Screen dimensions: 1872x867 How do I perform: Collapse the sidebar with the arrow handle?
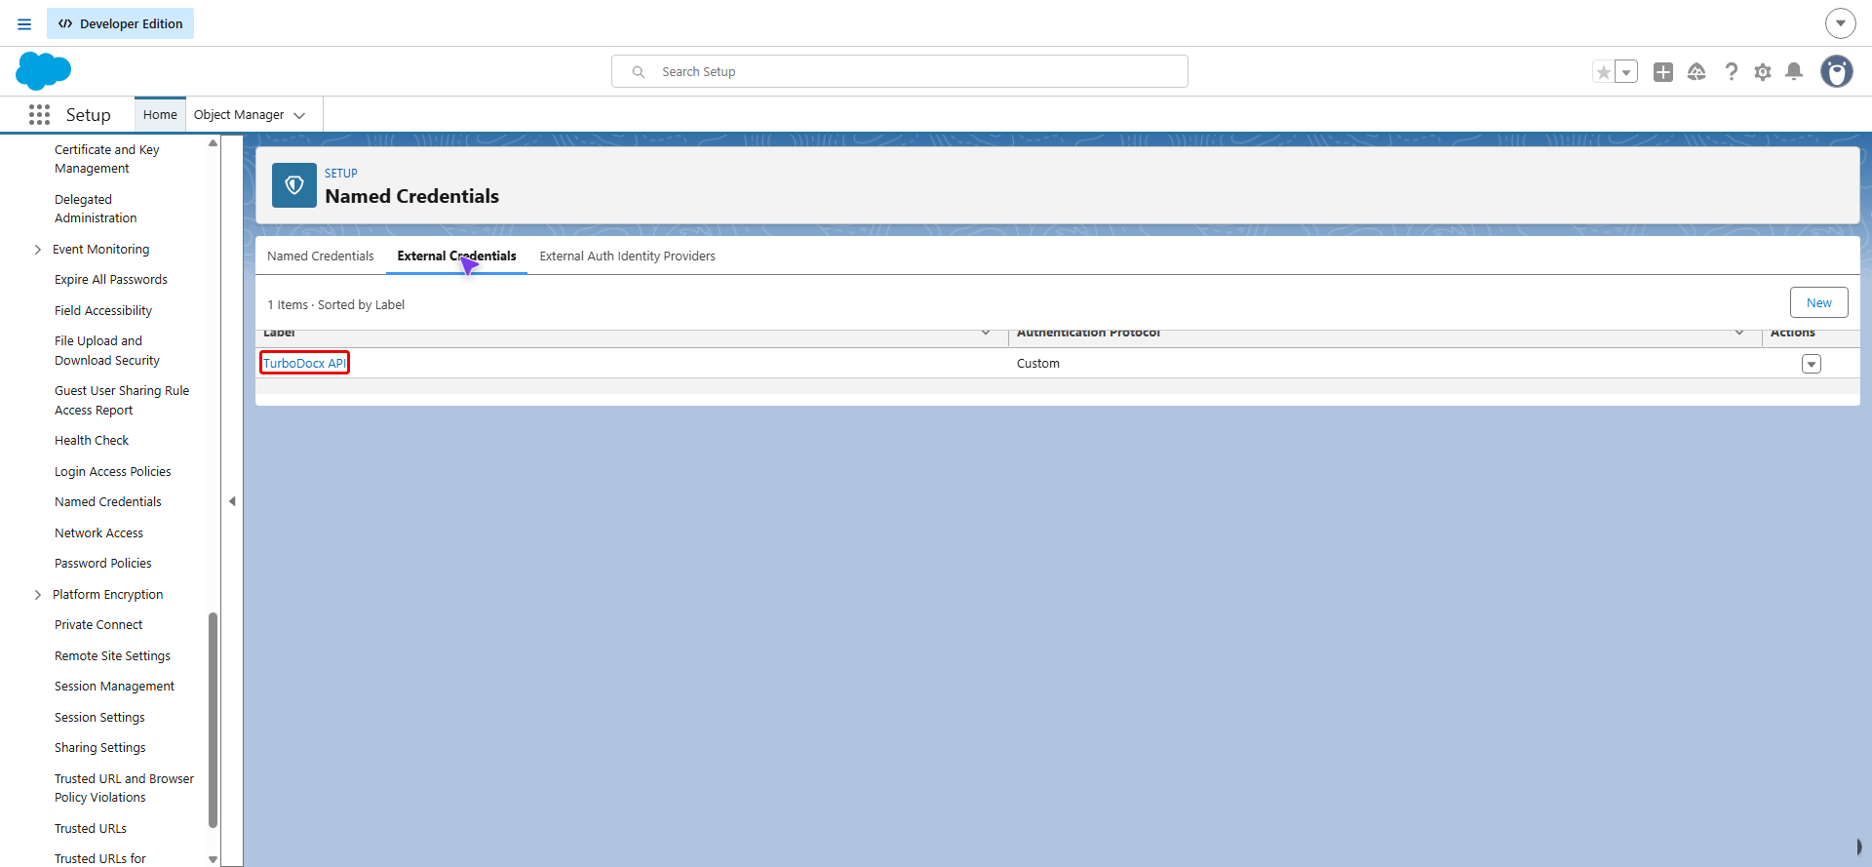tap(232, 501)
